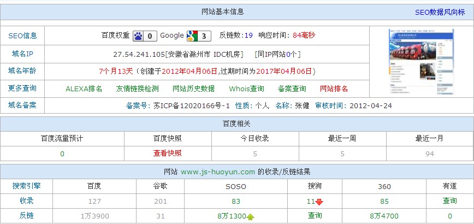Open Whois查询 link
The height and width of the screenshot is (224, 474).
tap(246, 89)
